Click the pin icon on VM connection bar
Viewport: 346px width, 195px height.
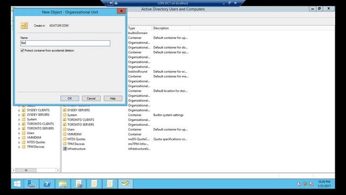110,3
